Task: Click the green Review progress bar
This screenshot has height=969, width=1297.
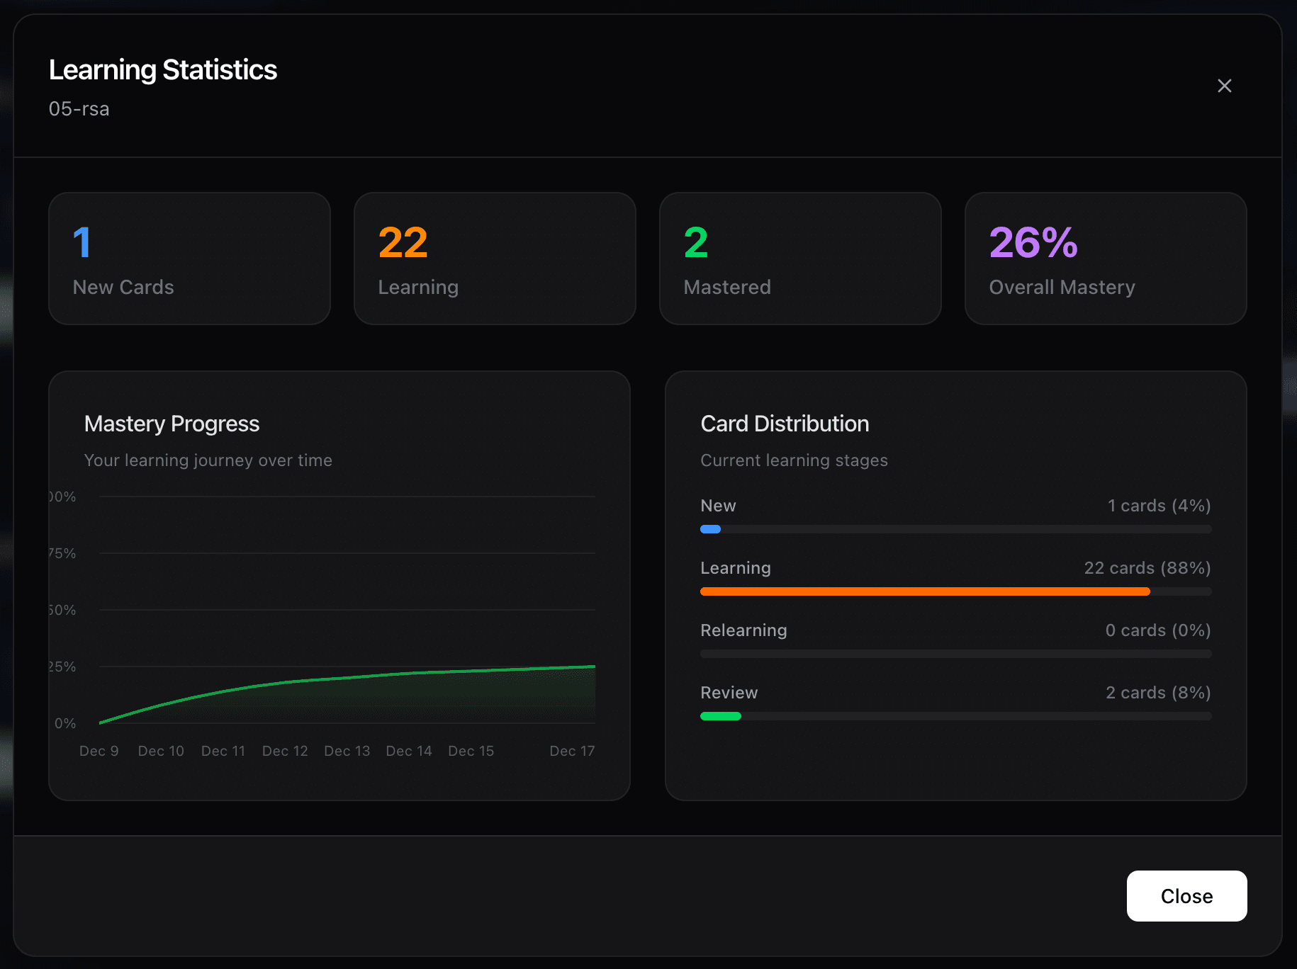Action: point(720,716)
